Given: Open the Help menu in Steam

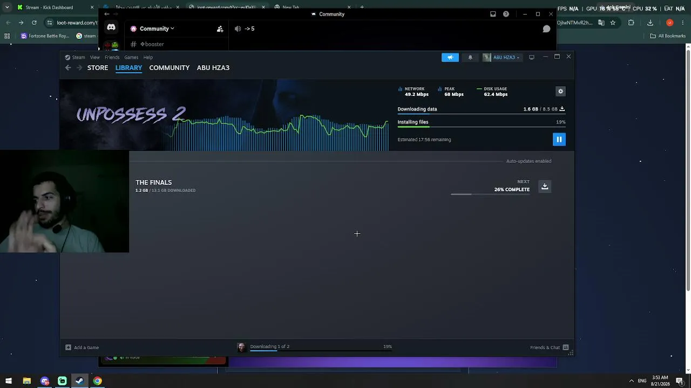Looking at the screenshot, I should tap(148, 57).
